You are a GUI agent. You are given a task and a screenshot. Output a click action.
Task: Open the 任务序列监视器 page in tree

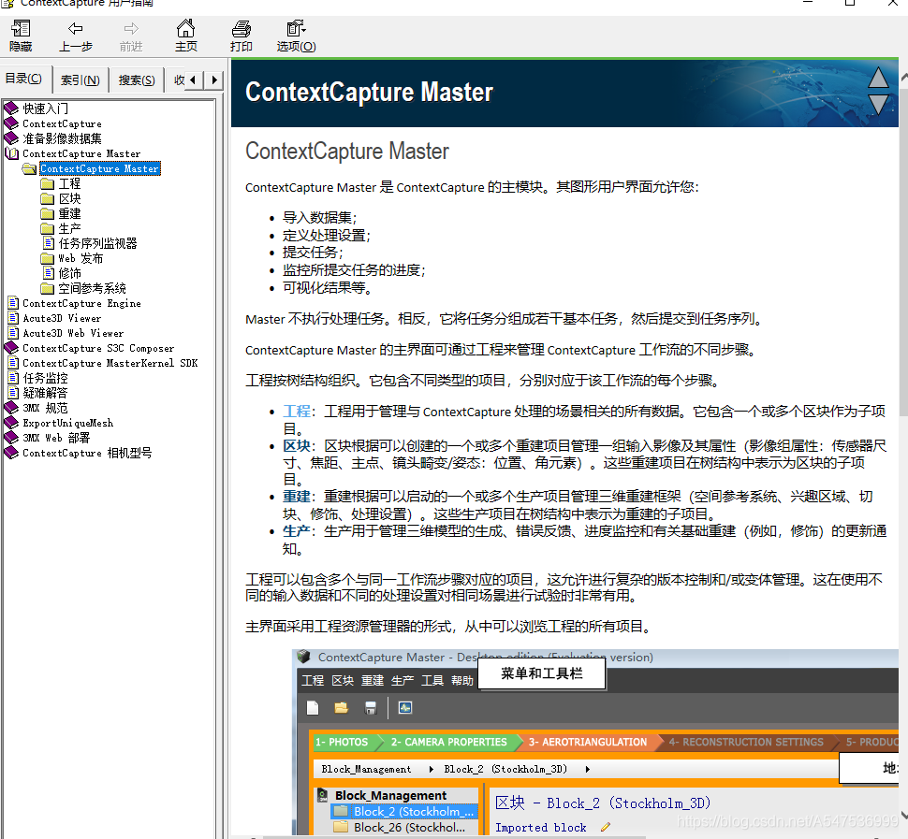(90, 243)
